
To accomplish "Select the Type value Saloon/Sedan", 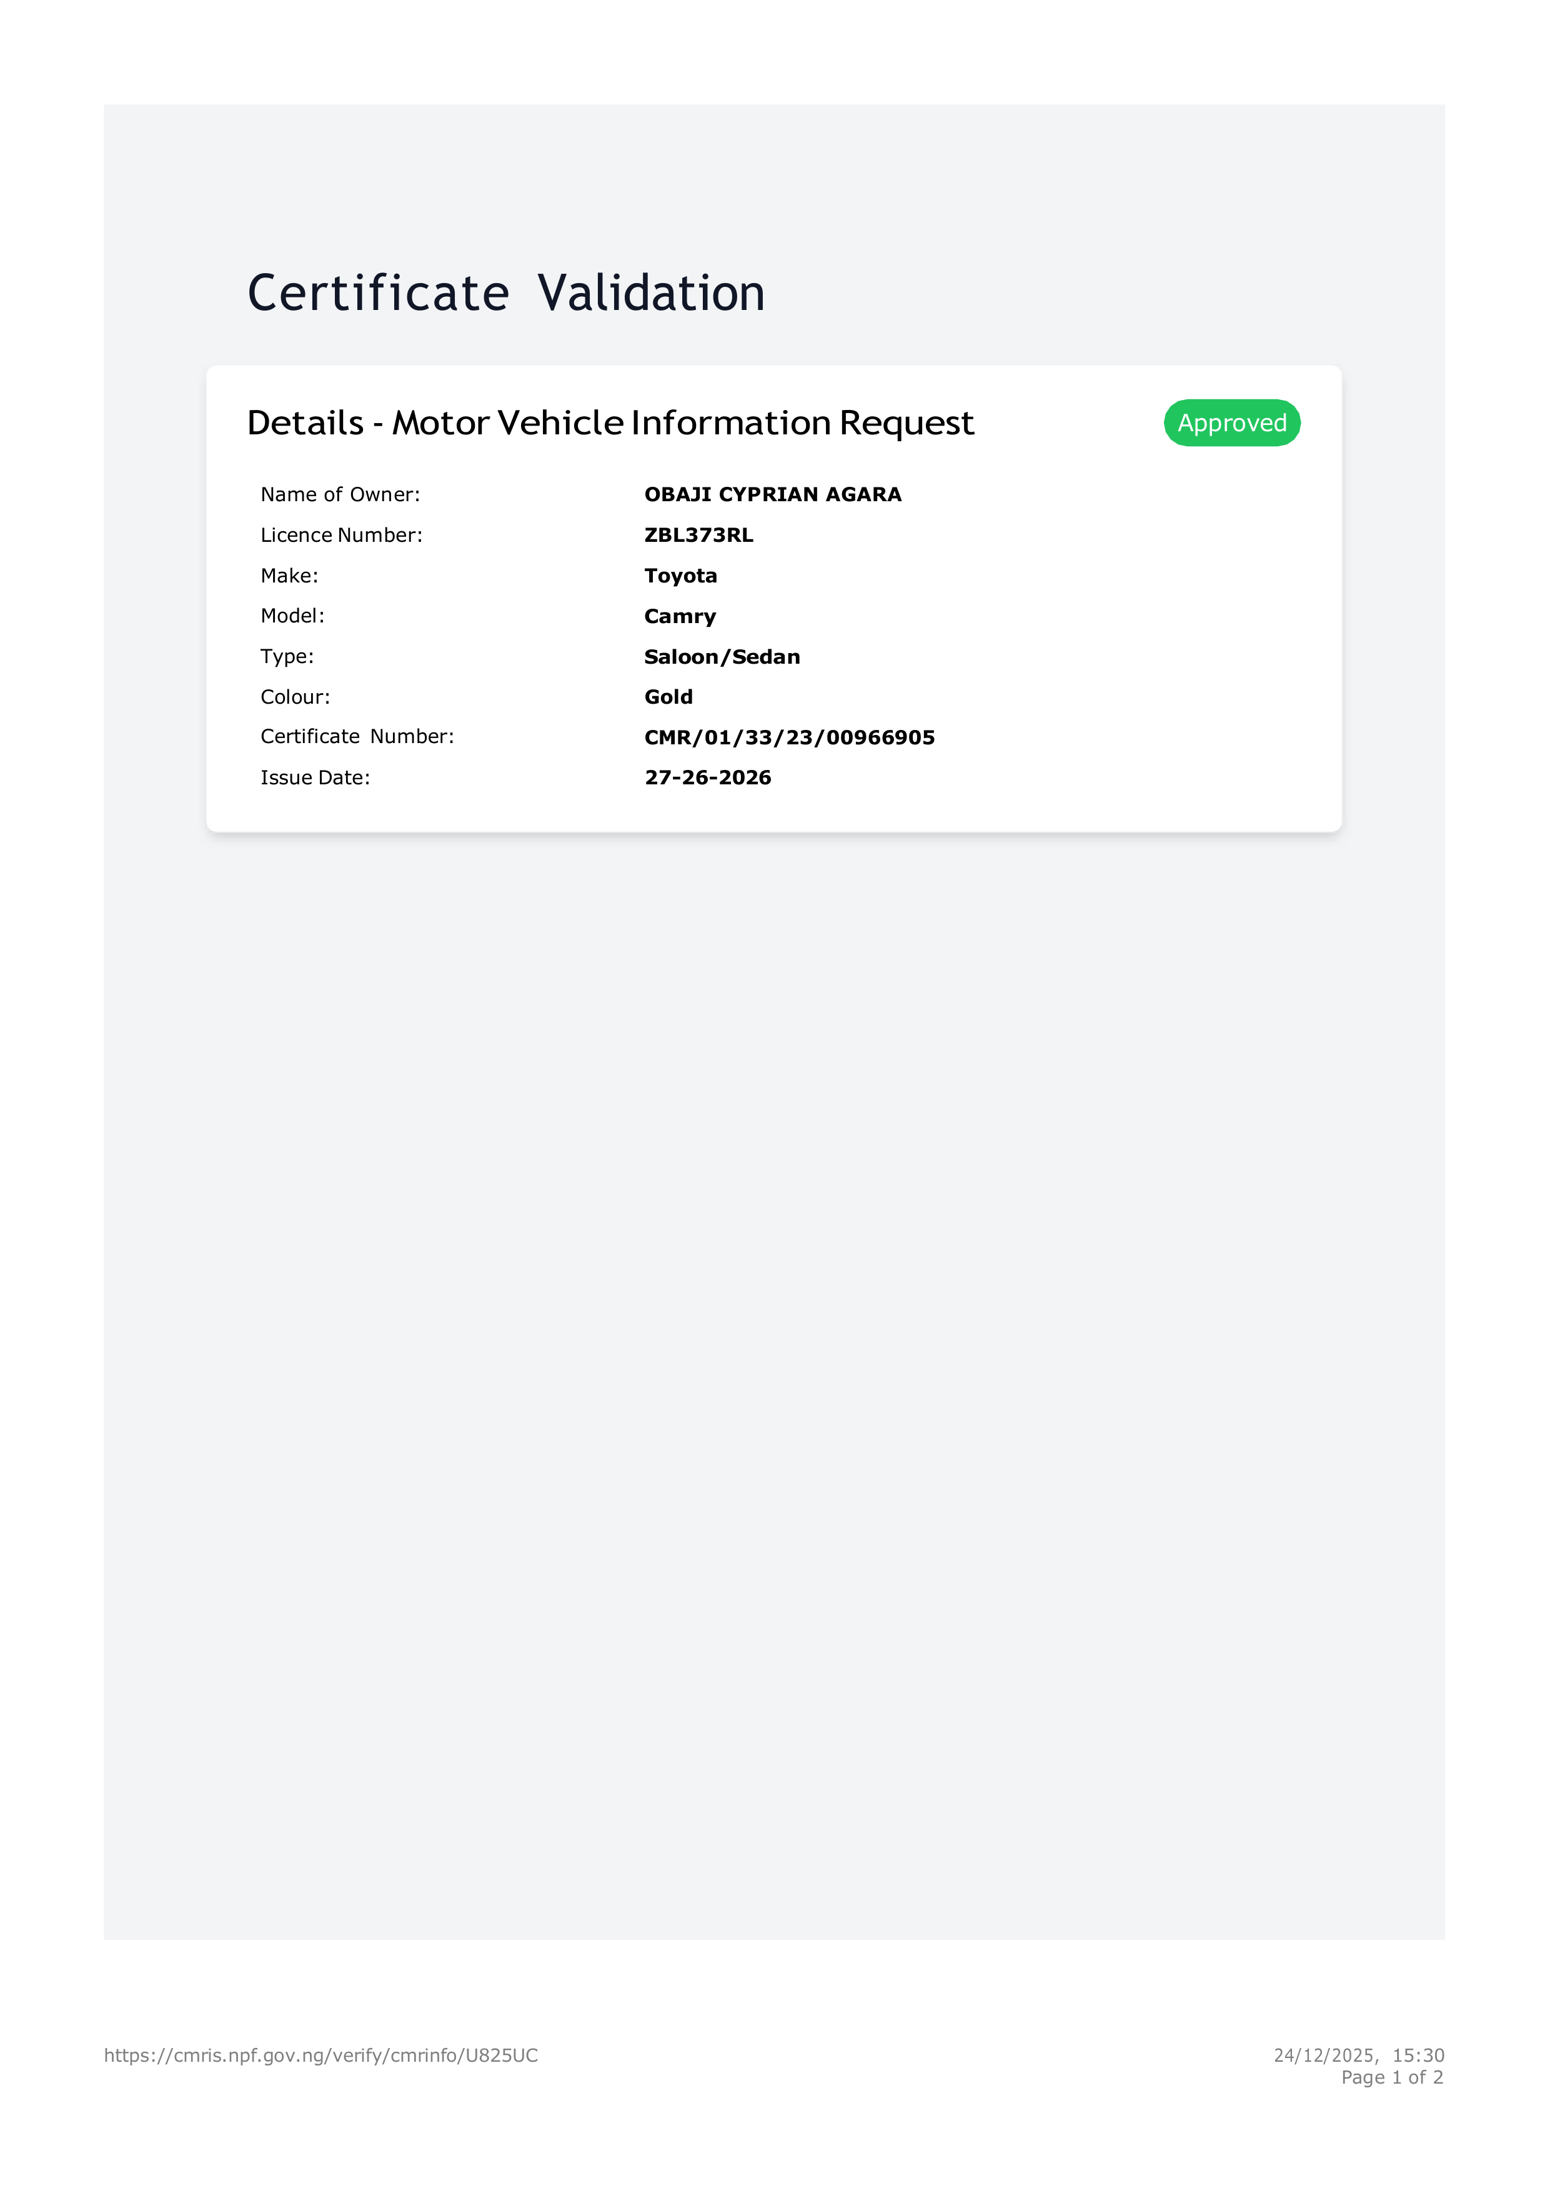I will (x=722, y=657).
